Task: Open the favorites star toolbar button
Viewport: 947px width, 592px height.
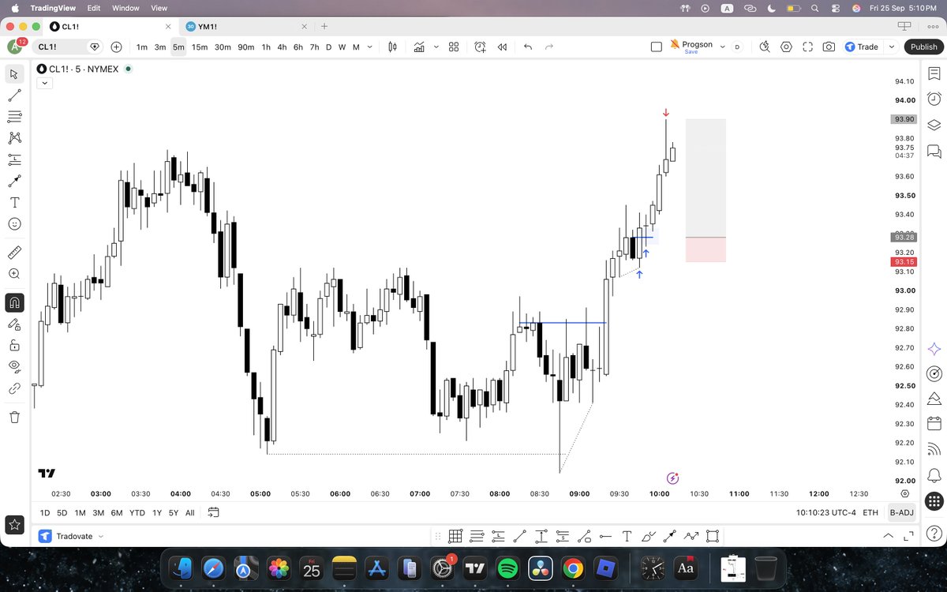Action: click(x=14, y=524)
